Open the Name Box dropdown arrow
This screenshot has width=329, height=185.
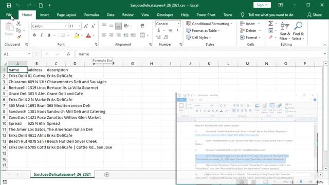[x=29, y=54]
